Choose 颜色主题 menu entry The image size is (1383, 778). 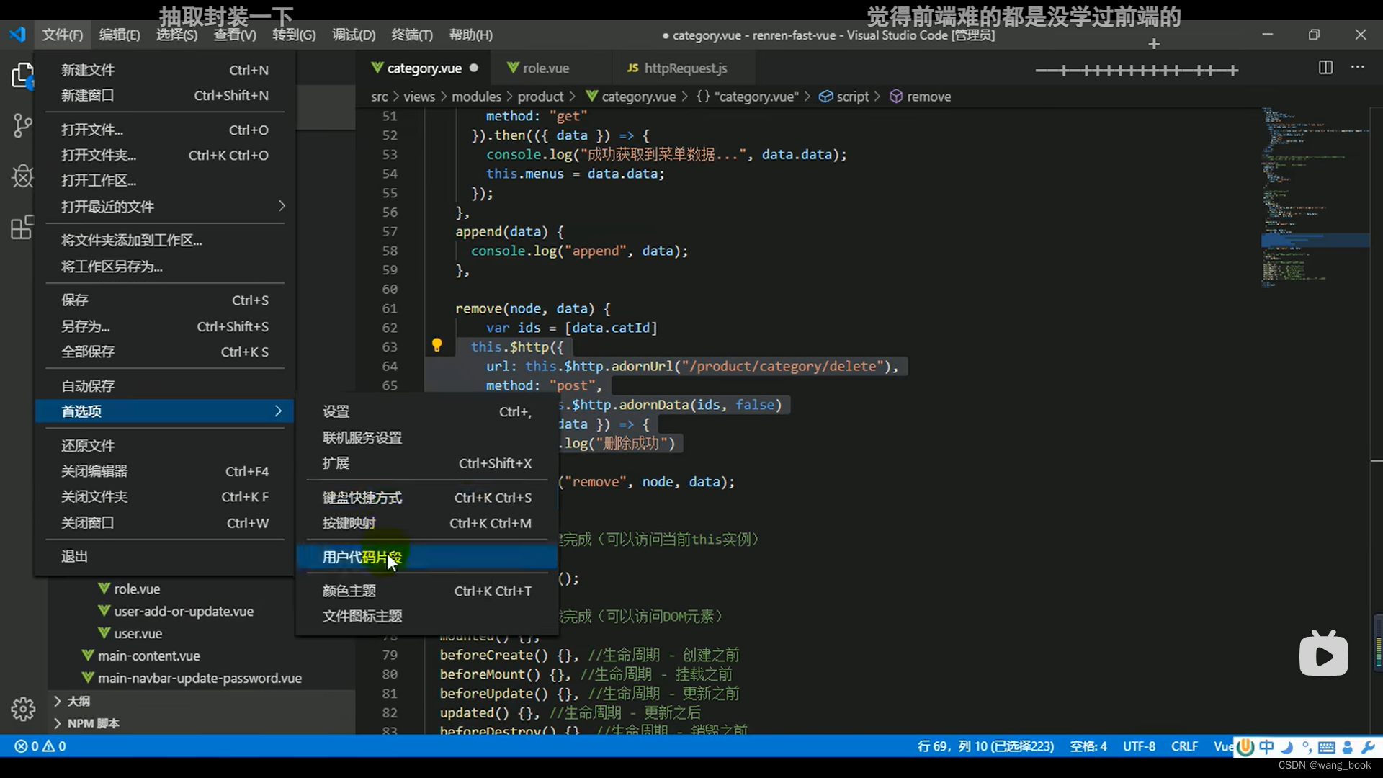349,591
